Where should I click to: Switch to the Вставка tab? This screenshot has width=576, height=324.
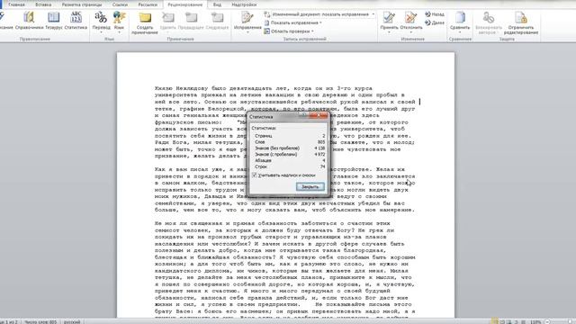coord(43,4)
